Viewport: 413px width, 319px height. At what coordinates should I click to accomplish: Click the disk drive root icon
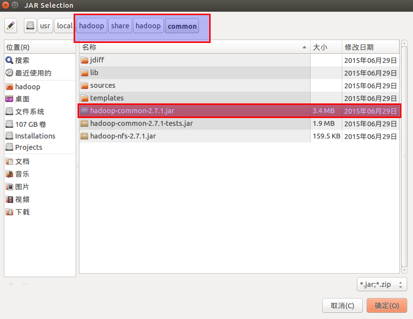pyautogui.click(x=30, y=26)
